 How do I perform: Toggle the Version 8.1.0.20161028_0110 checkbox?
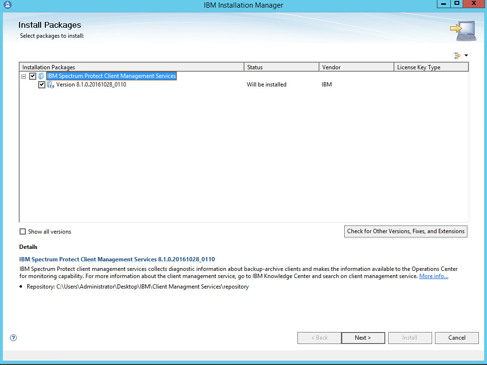42,85
